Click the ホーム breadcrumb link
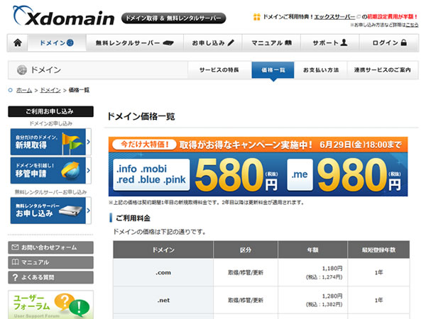Screen dimensions: 426x319 [24, 90]
